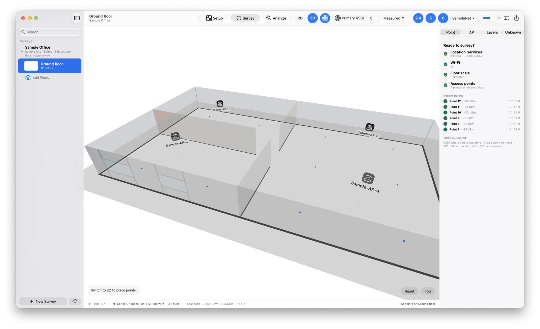
Task: Click the cloud sync icon button
Action: [x=75, y=301]
